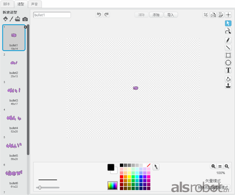Select the bullet5 costume thumbnail
The height and width of the screenshot is (195, 235).
(x=14, y=148)
